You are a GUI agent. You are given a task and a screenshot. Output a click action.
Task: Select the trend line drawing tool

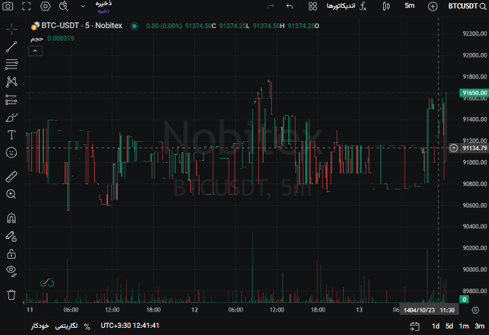pyautogui.click(x=11, y=47)
